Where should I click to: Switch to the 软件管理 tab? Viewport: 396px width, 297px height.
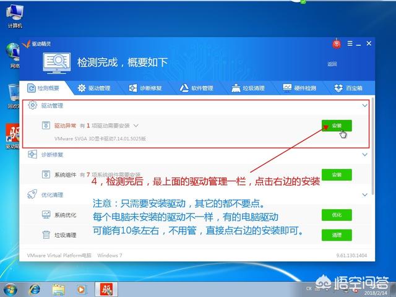click(x=197, y=88)
